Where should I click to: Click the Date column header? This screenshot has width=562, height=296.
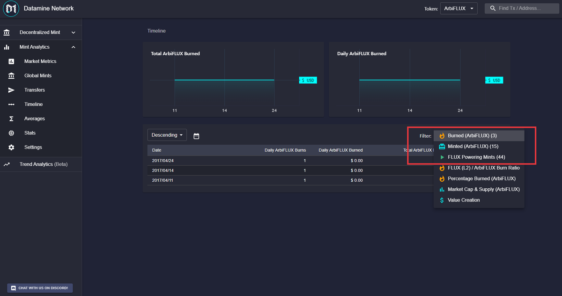coord(157,150)
